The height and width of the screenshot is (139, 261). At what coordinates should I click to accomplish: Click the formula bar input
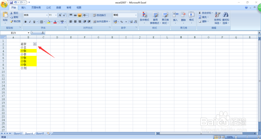click(151, 33)
